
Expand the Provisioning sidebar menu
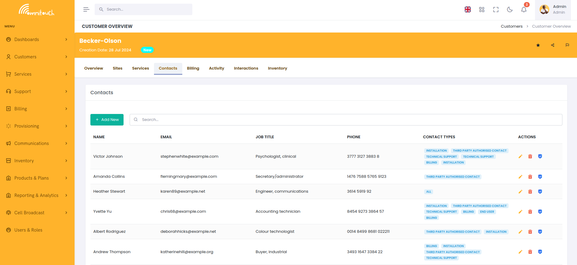37,126
